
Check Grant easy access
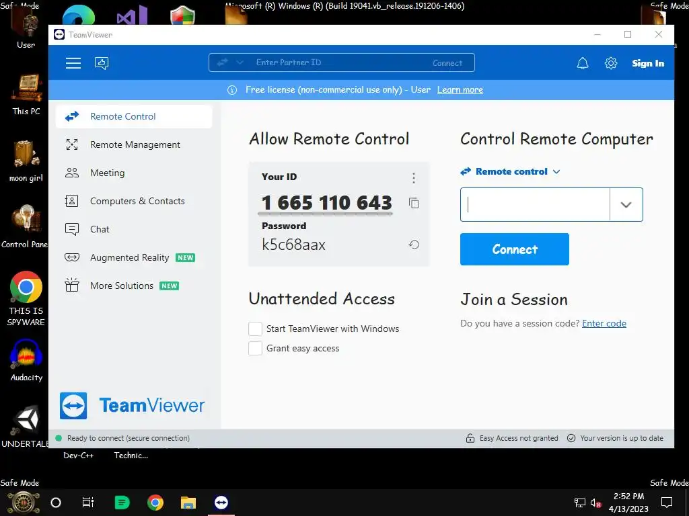point(255,349)
